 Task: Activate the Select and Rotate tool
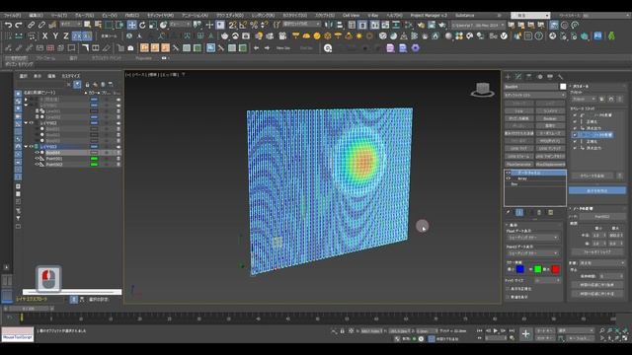pos(142,25)
